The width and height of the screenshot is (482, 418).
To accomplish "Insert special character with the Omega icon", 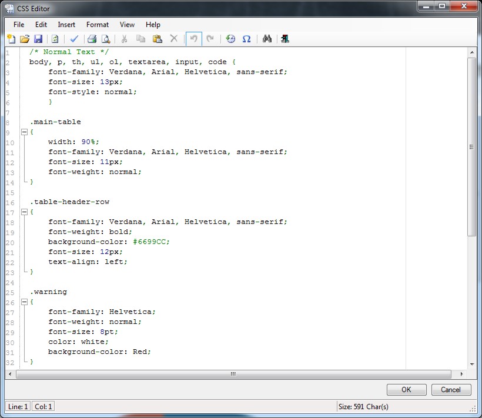I will 246,39.
